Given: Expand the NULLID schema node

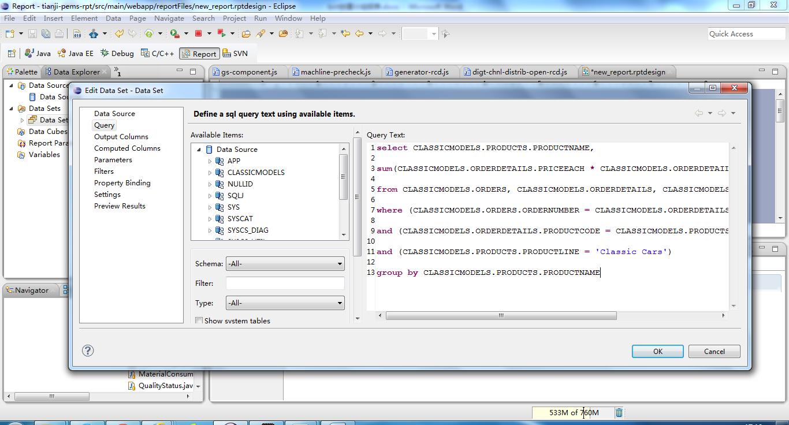Looking at the screenshot, I should [x=210, y=184].
